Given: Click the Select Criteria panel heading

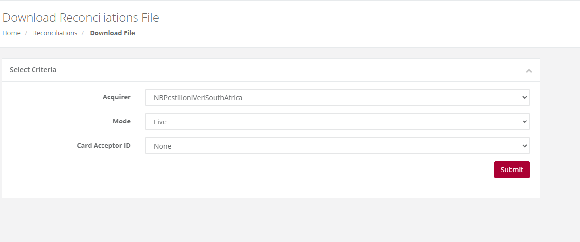Looking at the screenshot, I should point(33,70).
